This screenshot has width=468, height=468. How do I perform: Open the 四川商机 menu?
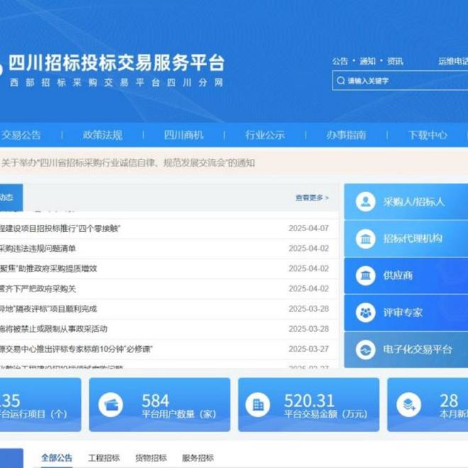click(x=184, y=135)
